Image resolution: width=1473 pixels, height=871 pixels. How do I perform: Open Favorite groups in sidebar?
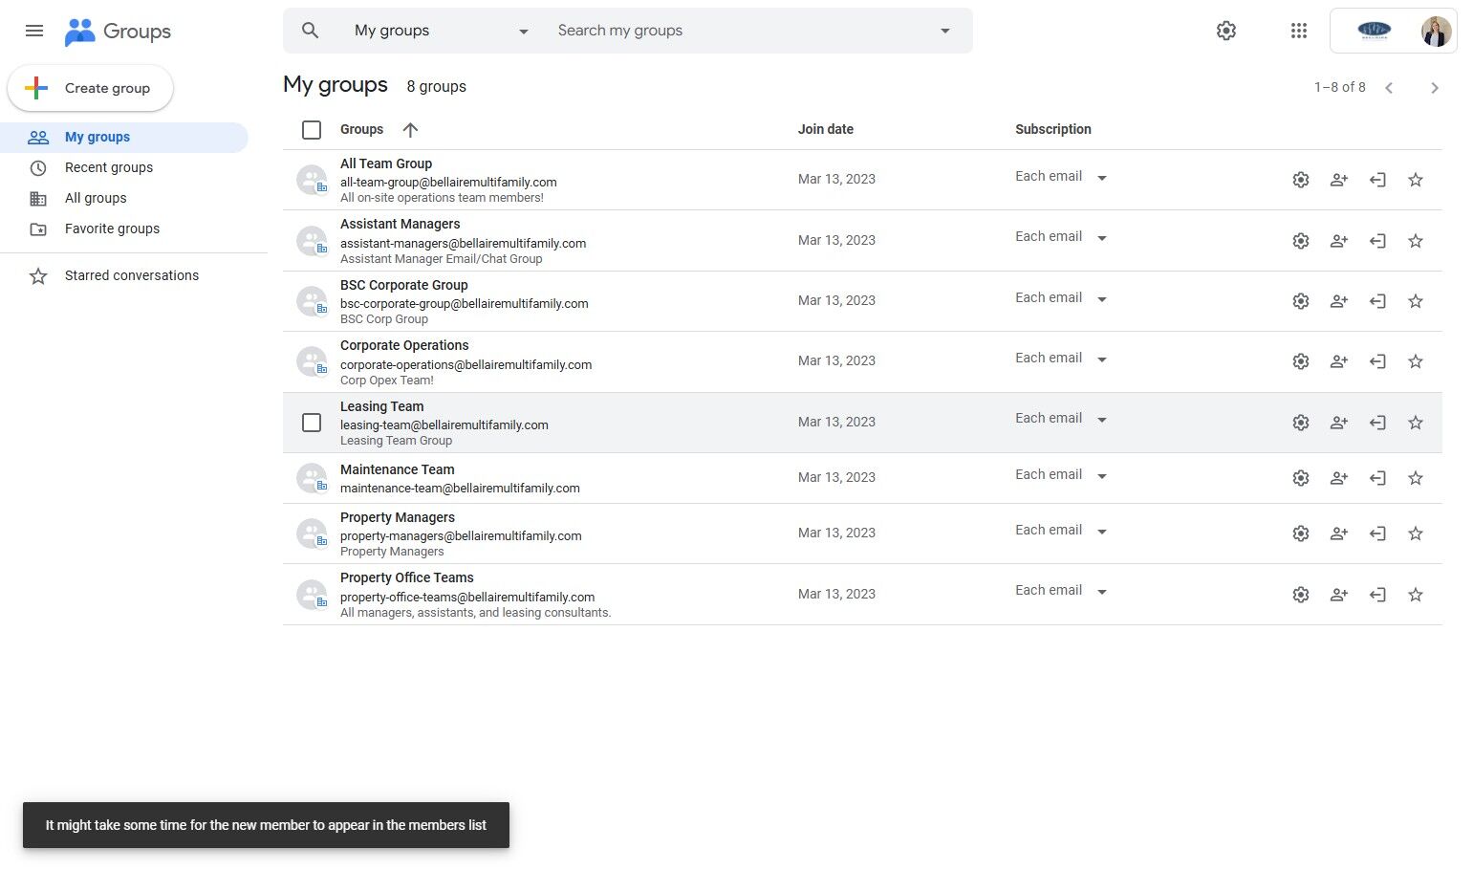tap(112, 229)
